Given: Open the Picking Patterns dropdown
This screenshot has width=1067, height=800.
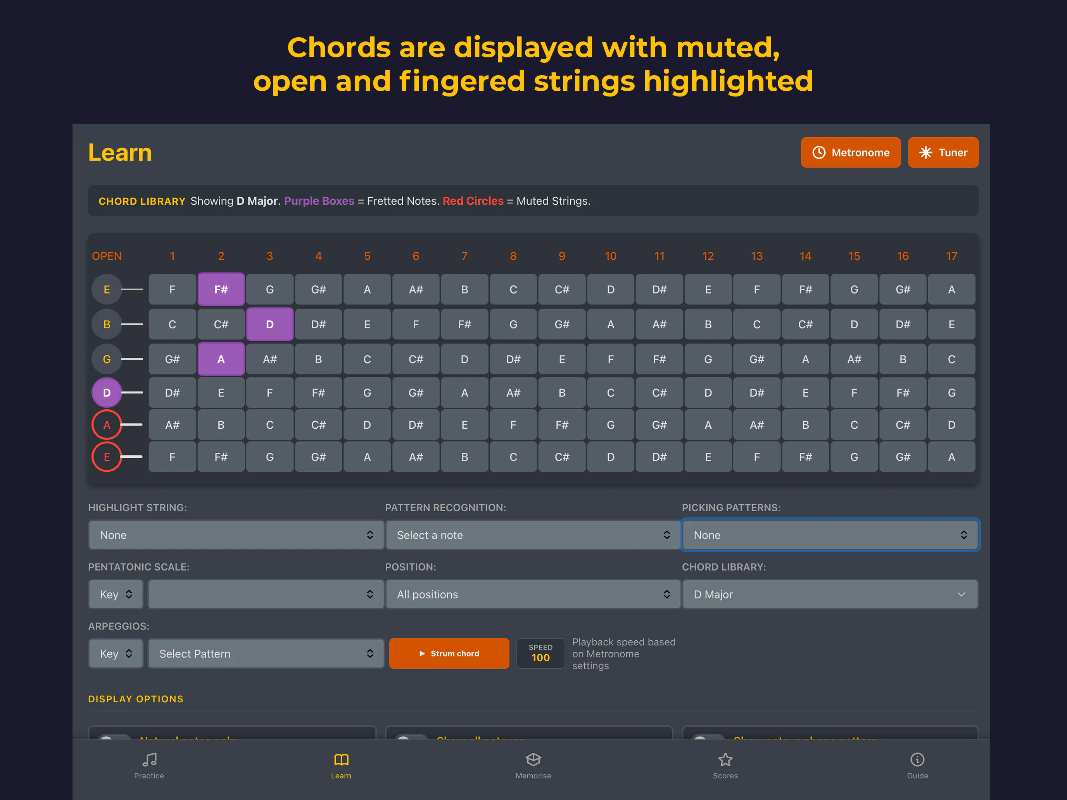Looking at the screenshot, I should click(x=830, y=535).
